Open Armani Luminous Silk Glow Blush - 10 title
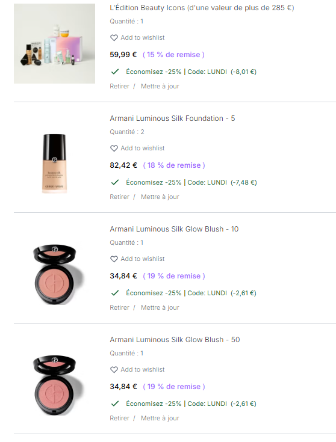336x442 pixels. [174, 229]
